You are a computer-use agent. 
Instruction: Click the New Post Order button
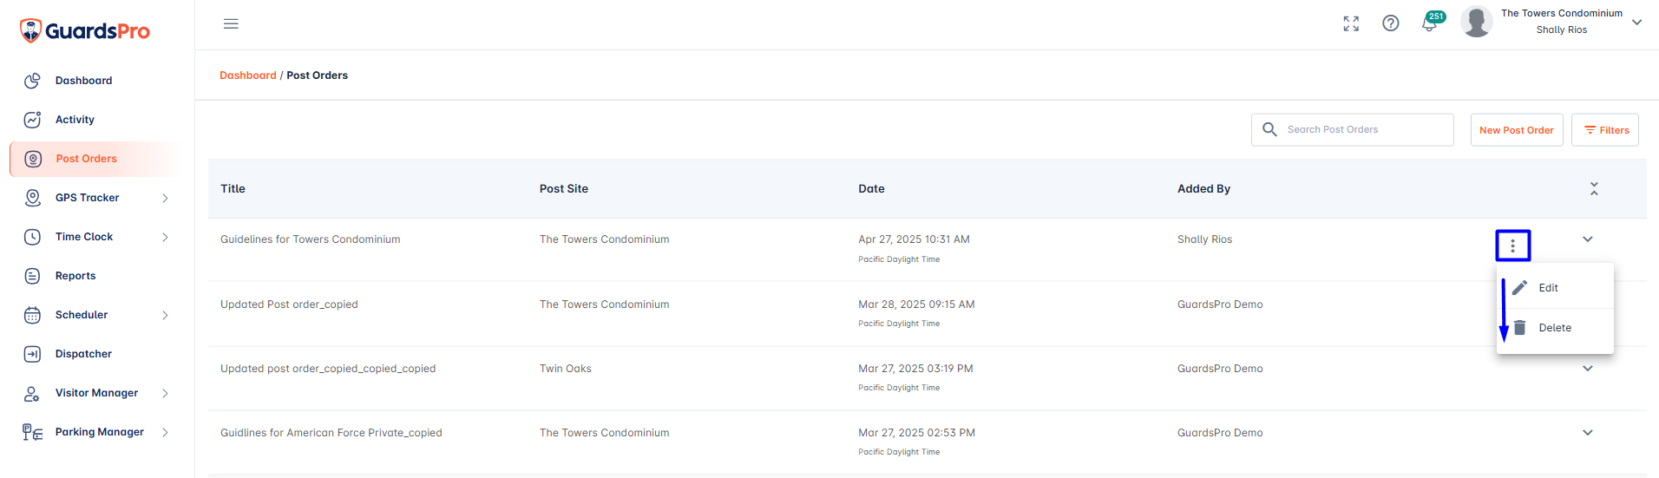[1516, 130]
